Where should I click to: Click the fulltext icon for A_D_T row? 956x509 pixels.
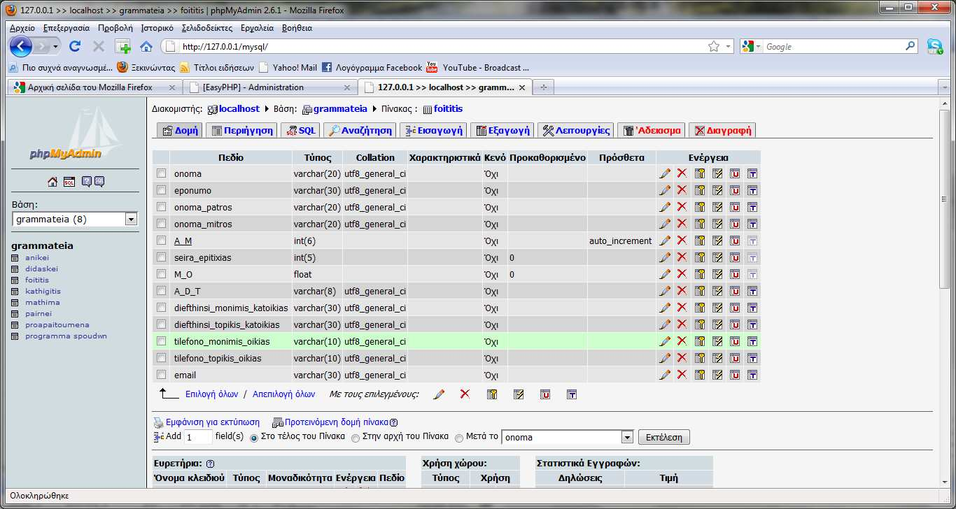pos(752,291)
